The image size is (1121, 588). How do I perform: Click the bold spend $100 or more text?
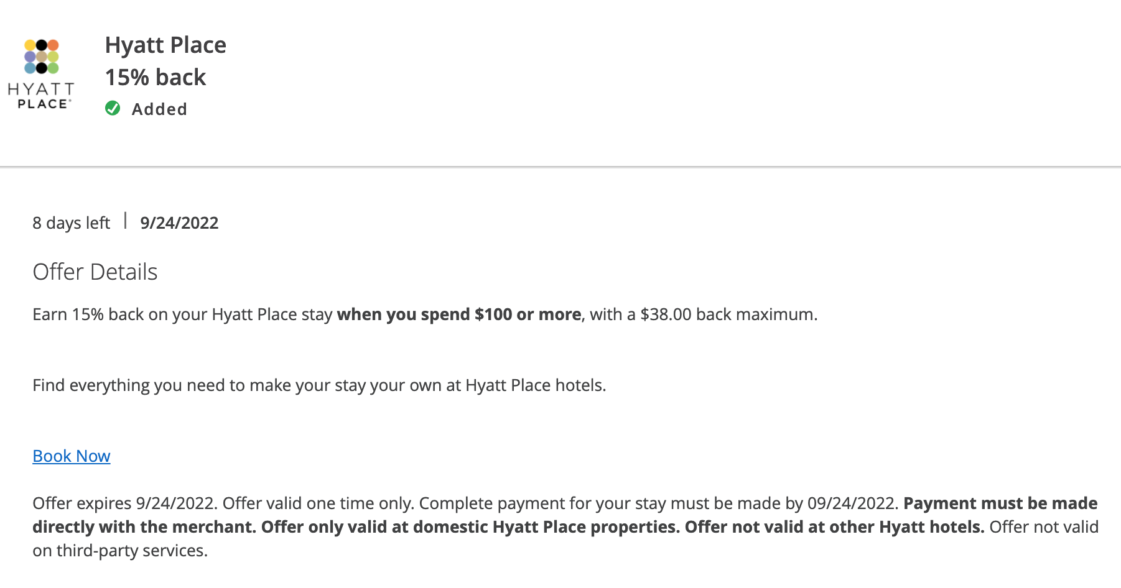[459, 315]
